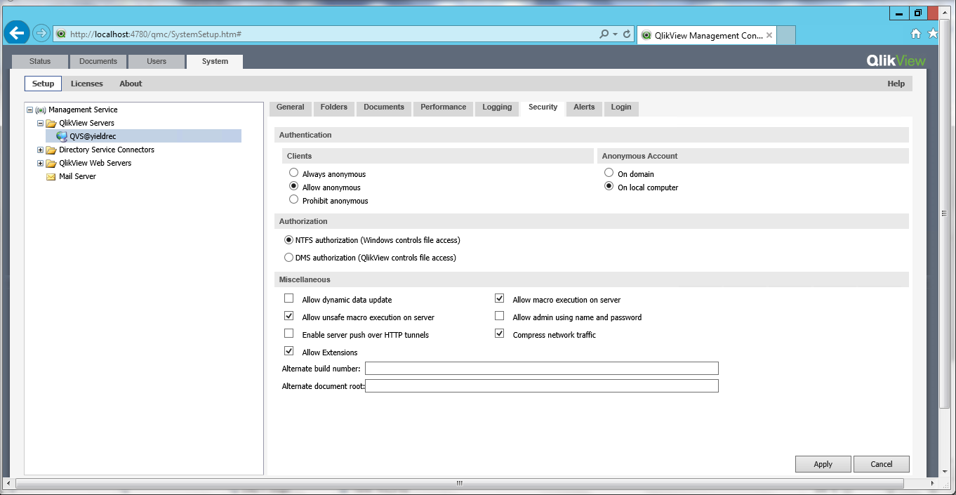Enable Allow dynamic data update
Image resolution: width=956 pixels, height=495 pixels.
point(288,298)
